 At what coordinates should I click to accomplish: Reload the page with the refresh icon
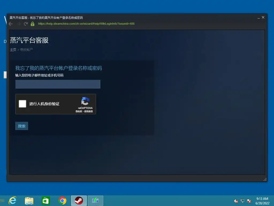click(26, 24)
